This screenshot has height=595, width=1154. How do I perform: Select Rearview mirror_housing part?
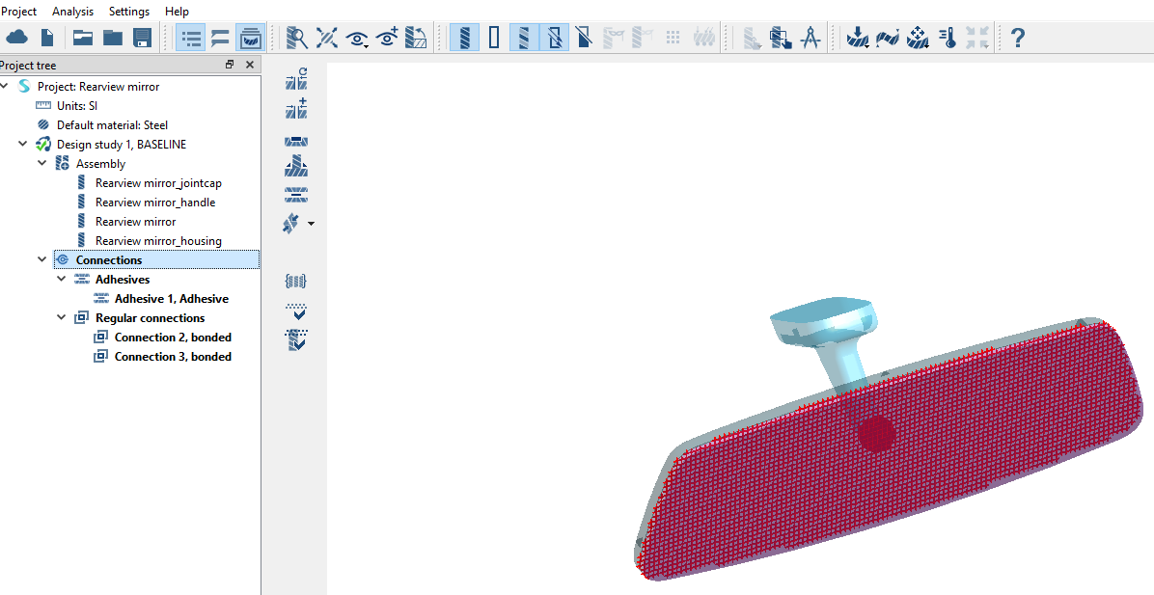pyautogui.click(x=158, y=241)
